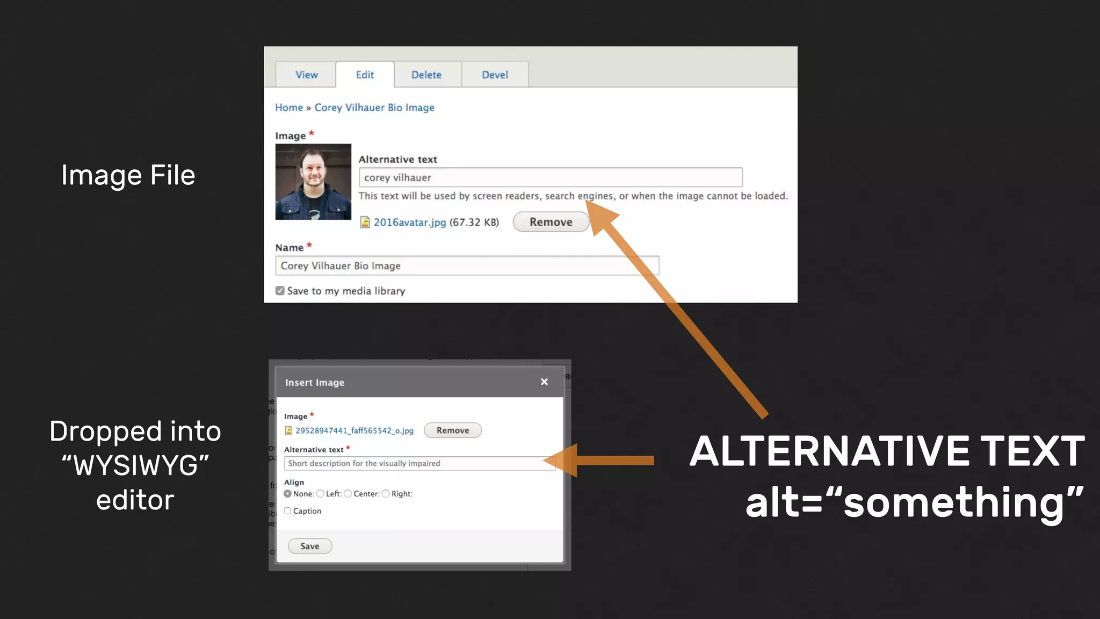Focus Alternative text field in Insert Image dialog
This screenshot has height=619, width=1100.
(x=419, y=463)
